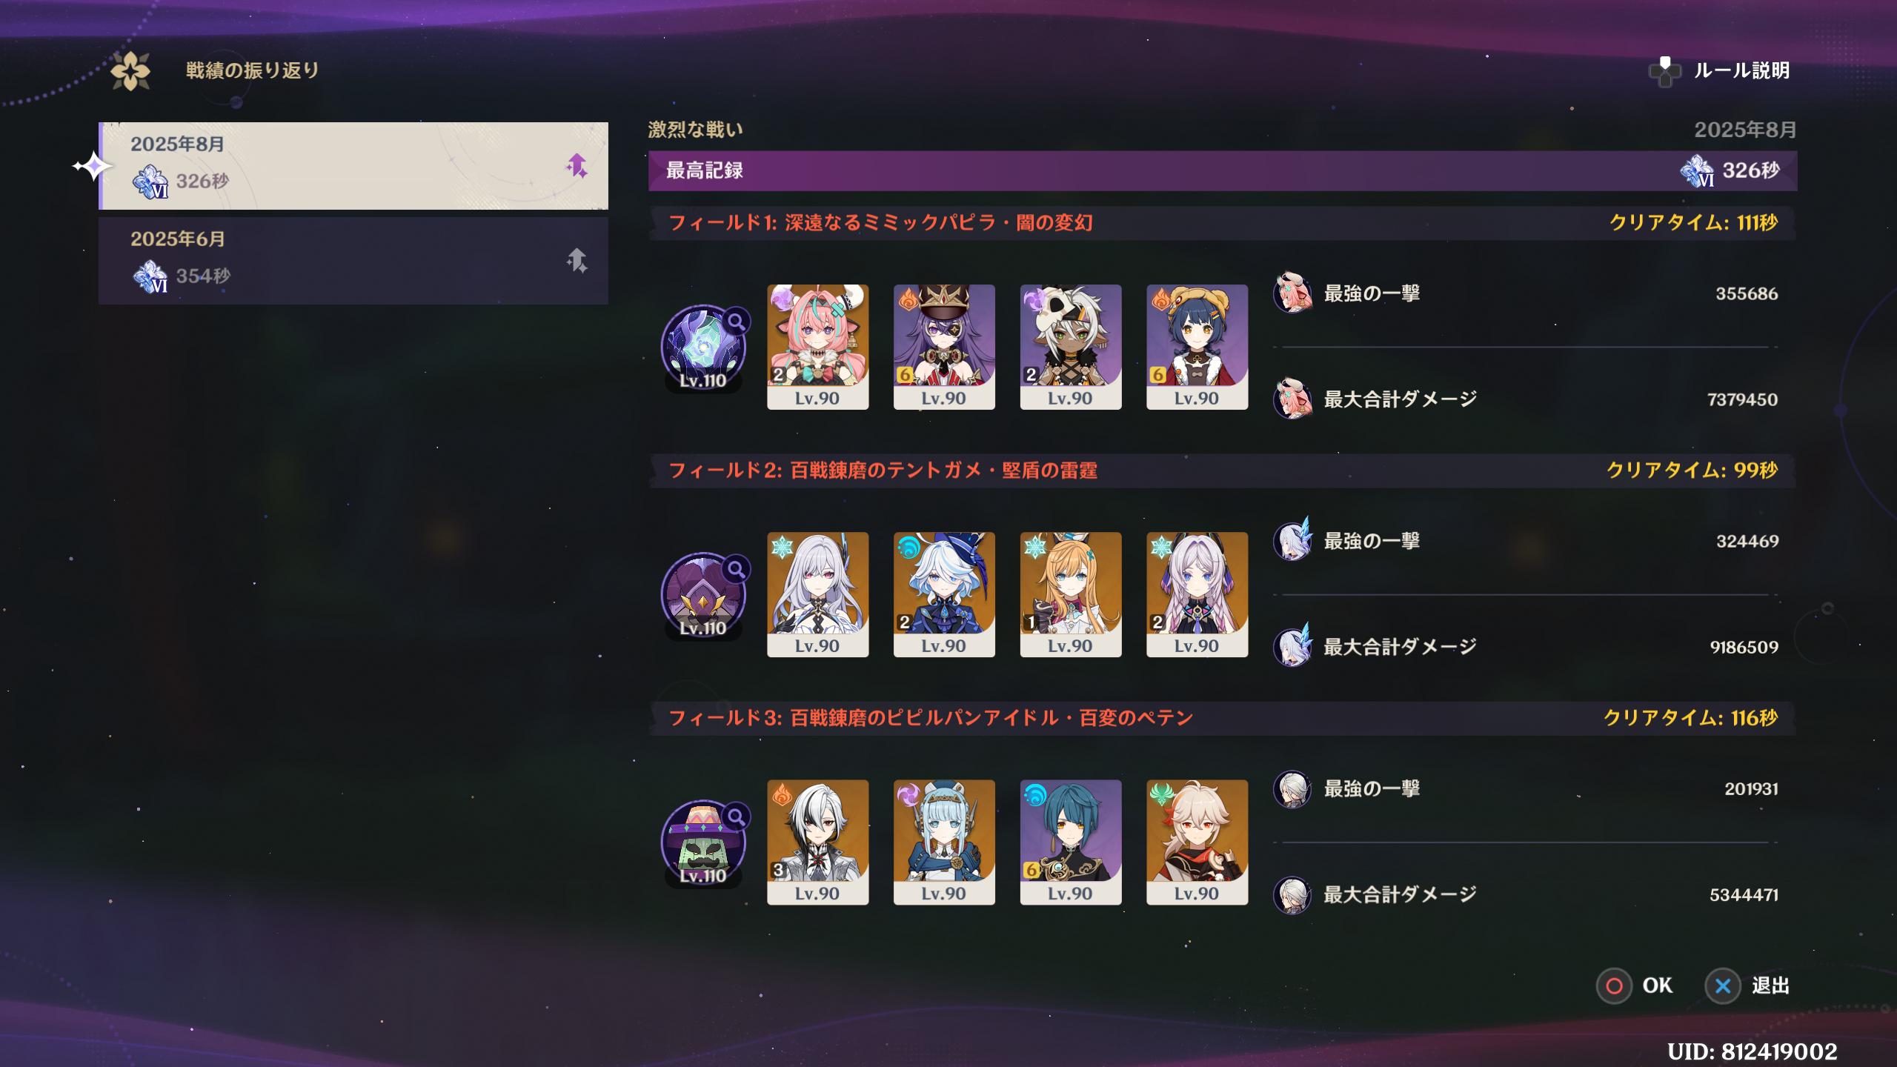Click the 最高記録 purple banner
The height and width of the screenshot is (1067, 1897).
1223,170
